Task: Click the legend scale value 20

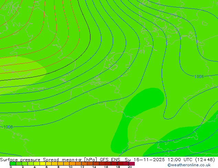Action: (x=130, y=167)
